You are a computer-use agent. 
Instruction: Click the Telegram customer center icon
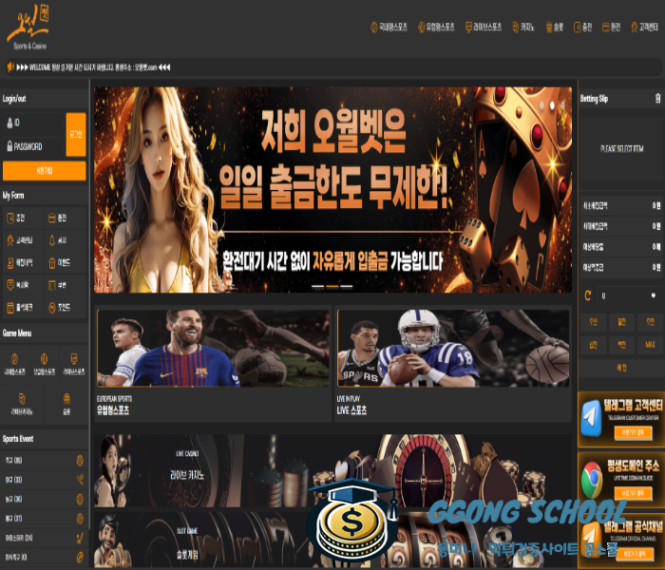pos(592,418)
